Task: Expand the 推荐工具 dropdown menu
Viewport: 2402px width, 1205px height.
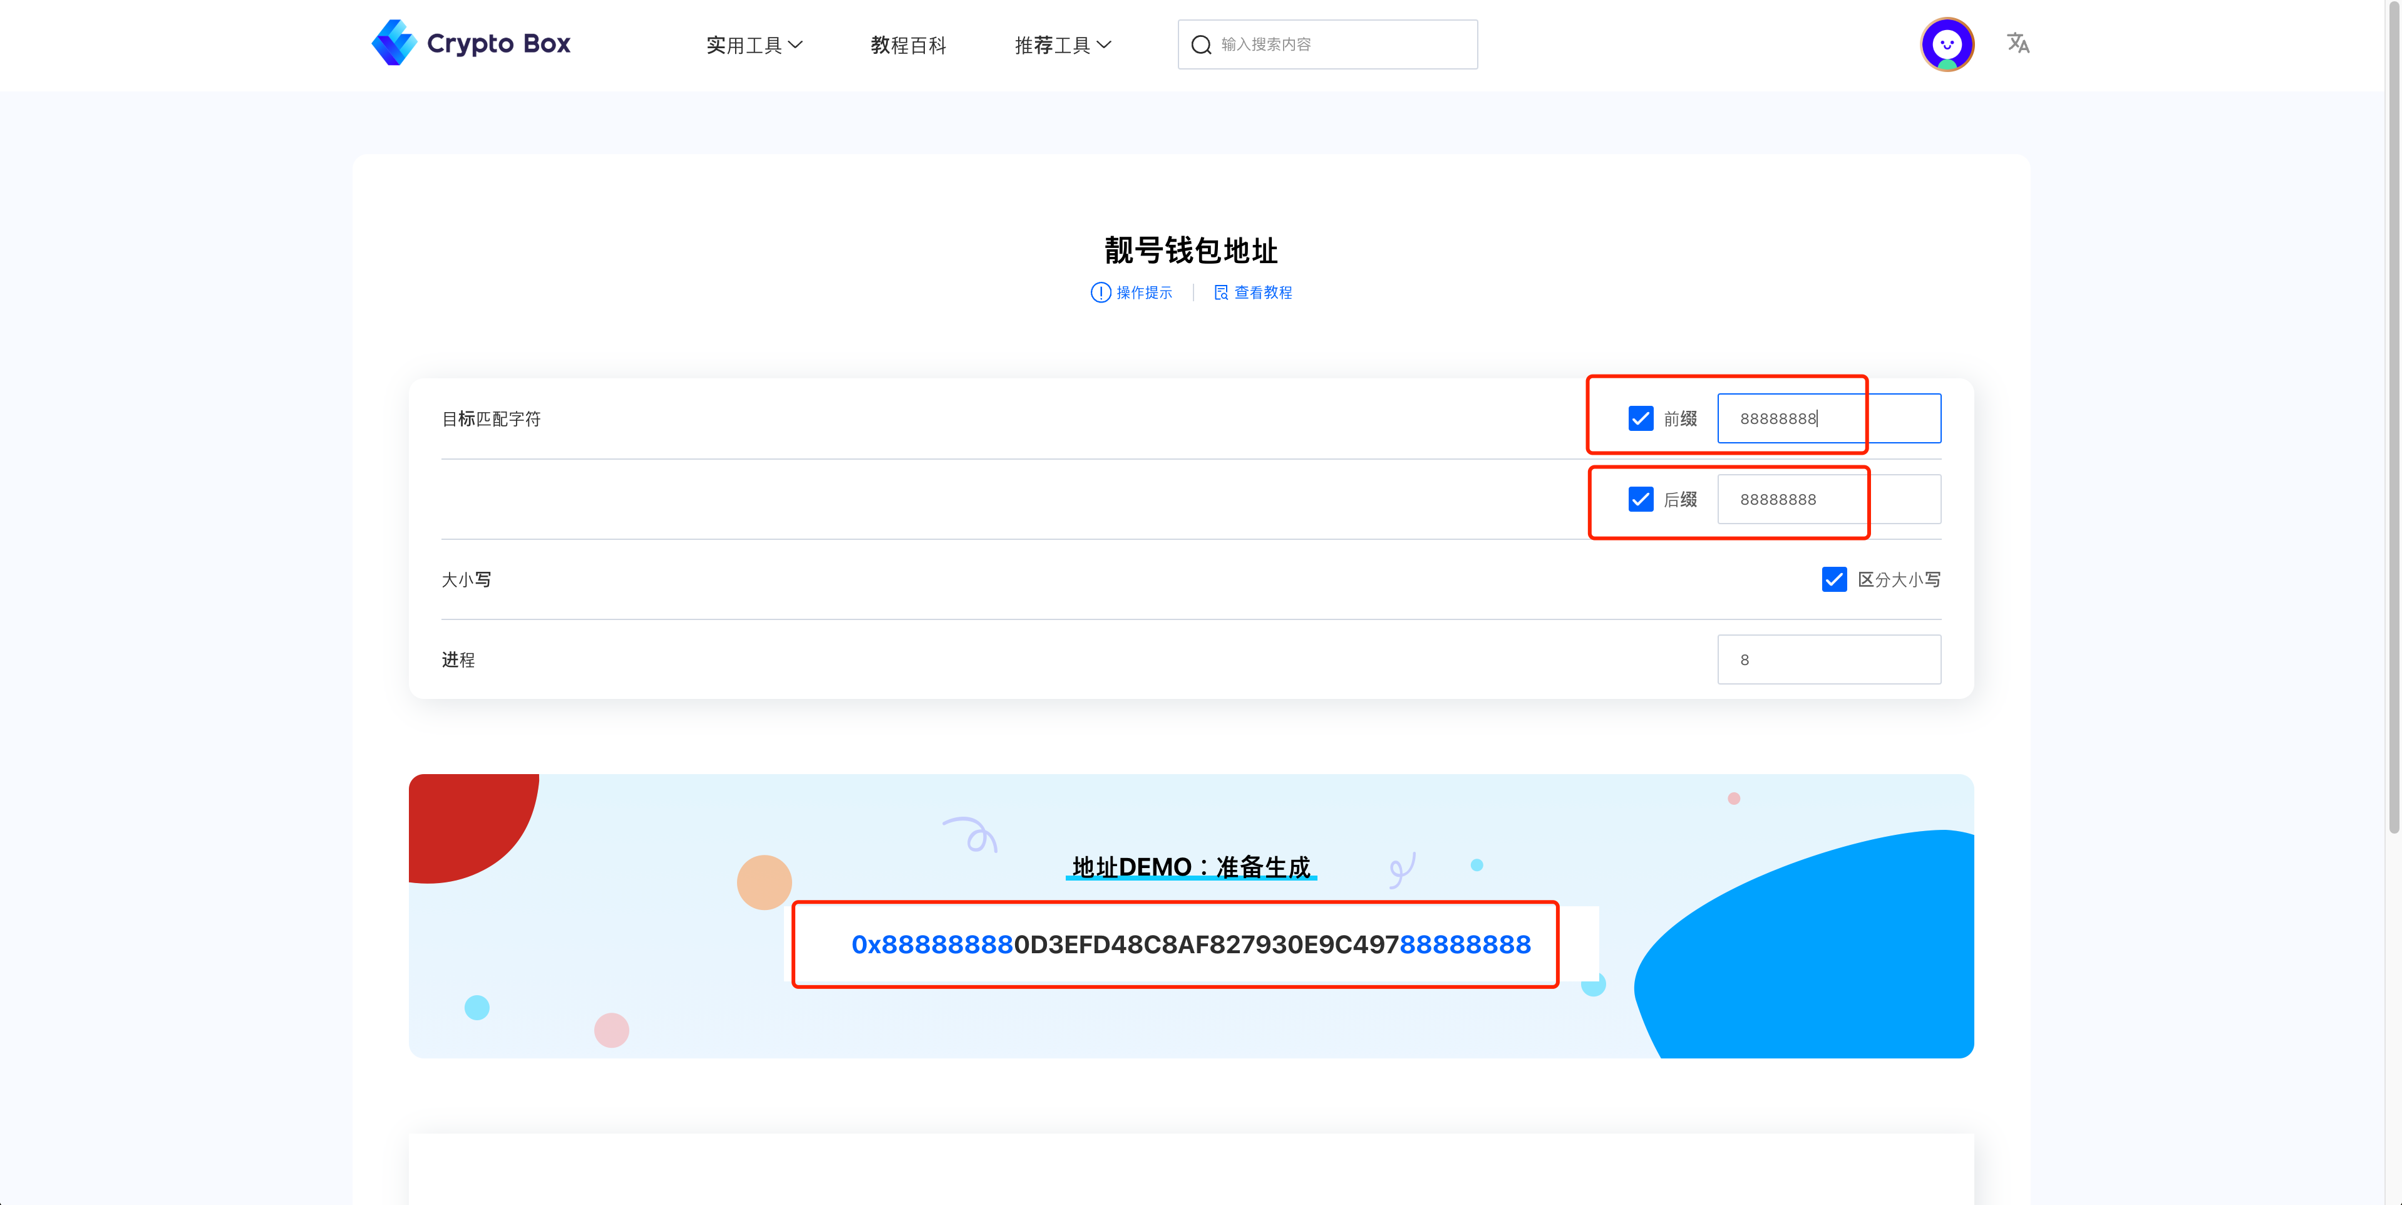Action: point(1062,44)
